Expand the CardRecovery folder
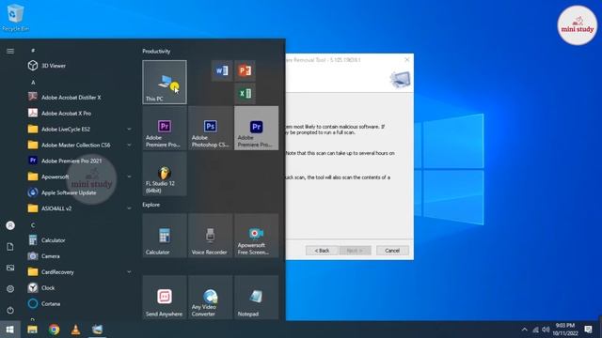The image size is (602, 338). 80,272
